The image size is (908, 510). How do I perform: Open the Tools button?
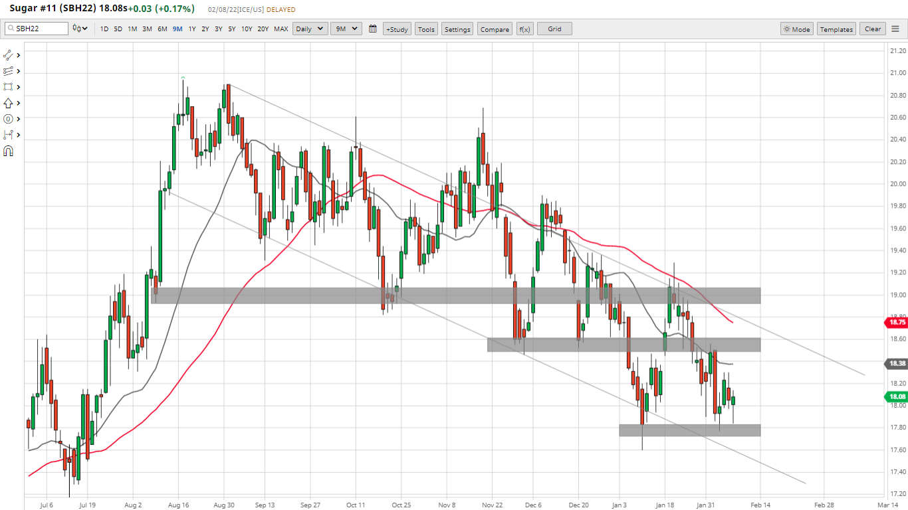tap(427, 29)
